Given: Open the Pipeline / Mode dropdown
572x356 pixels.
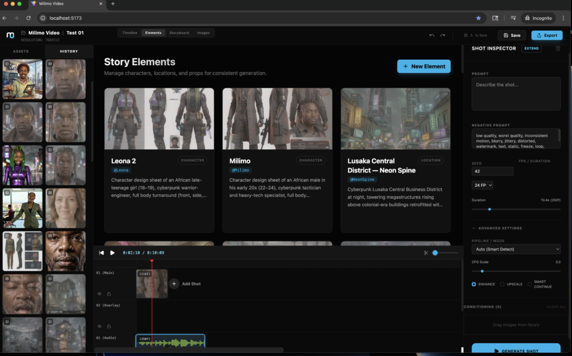Looking at the screenshot, I should click(x=516, y=249).
